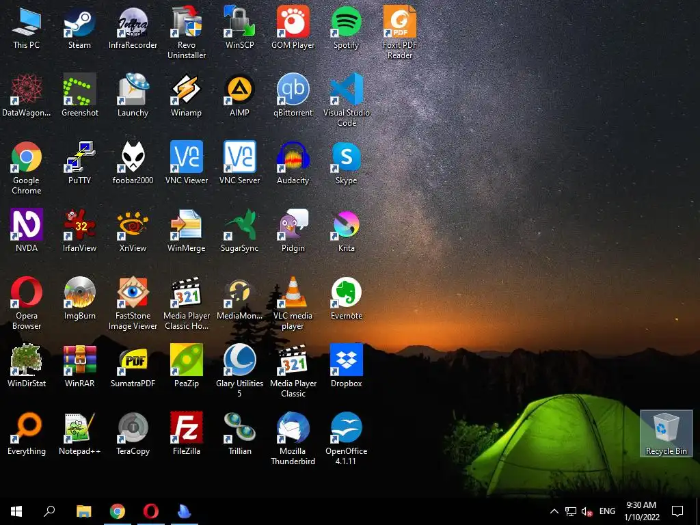Viewport: 700px width, 525px height.
Task: Select the Recycle Bin
Action: click(666, 433)
